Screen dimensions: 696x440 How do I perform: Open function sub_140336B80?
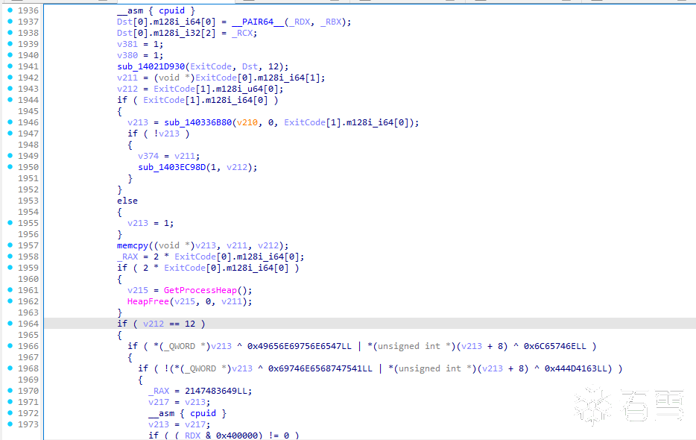point(198,122)
